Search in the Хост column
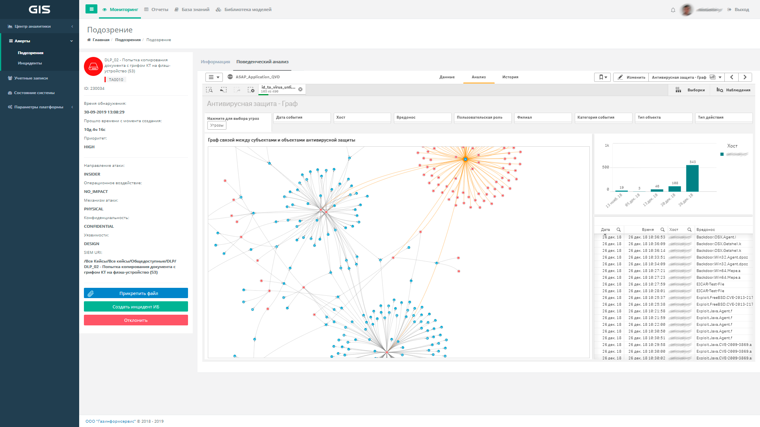Screen dimensions: 760x427 point(689,230)
